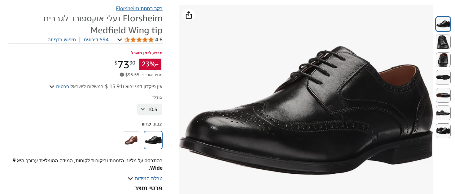Select the black shoe color swatch
Viewport: 455px width, 194px height.
pos(153,140)
